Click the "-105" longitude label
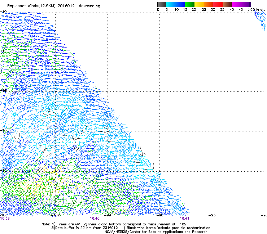 point(4,215)
